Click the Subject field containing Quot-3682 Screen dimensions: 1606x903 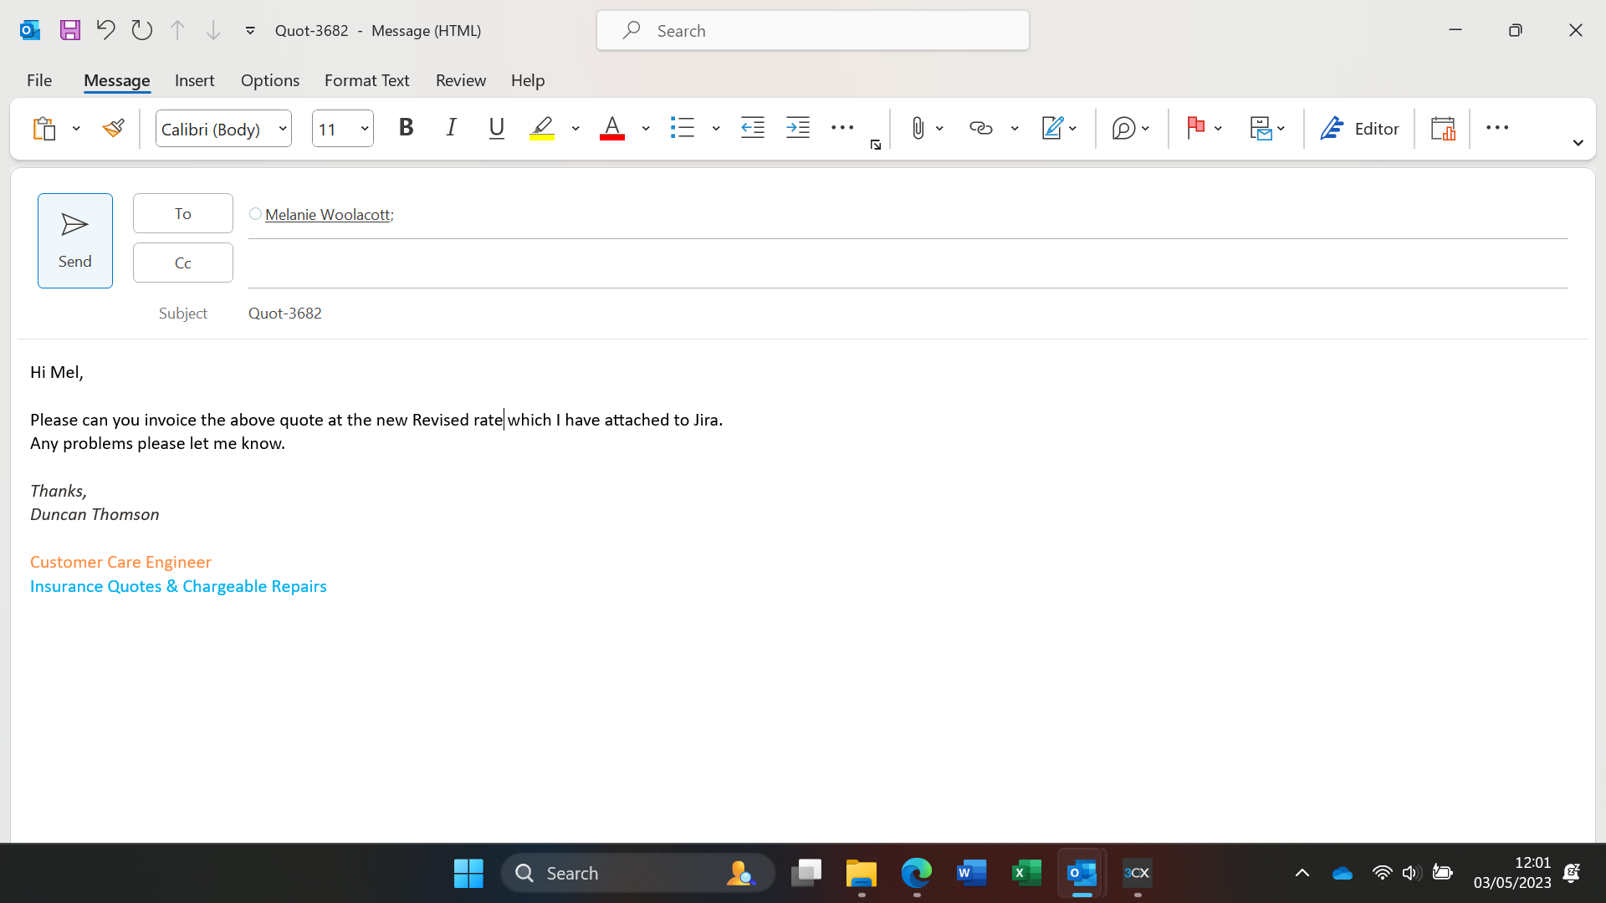[x=285, y=313]
